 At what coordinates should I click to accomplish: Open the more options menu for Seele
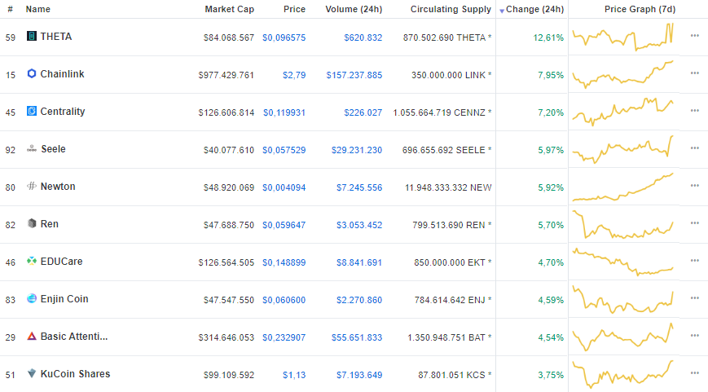pyautogui.click(x=694, y=148)
